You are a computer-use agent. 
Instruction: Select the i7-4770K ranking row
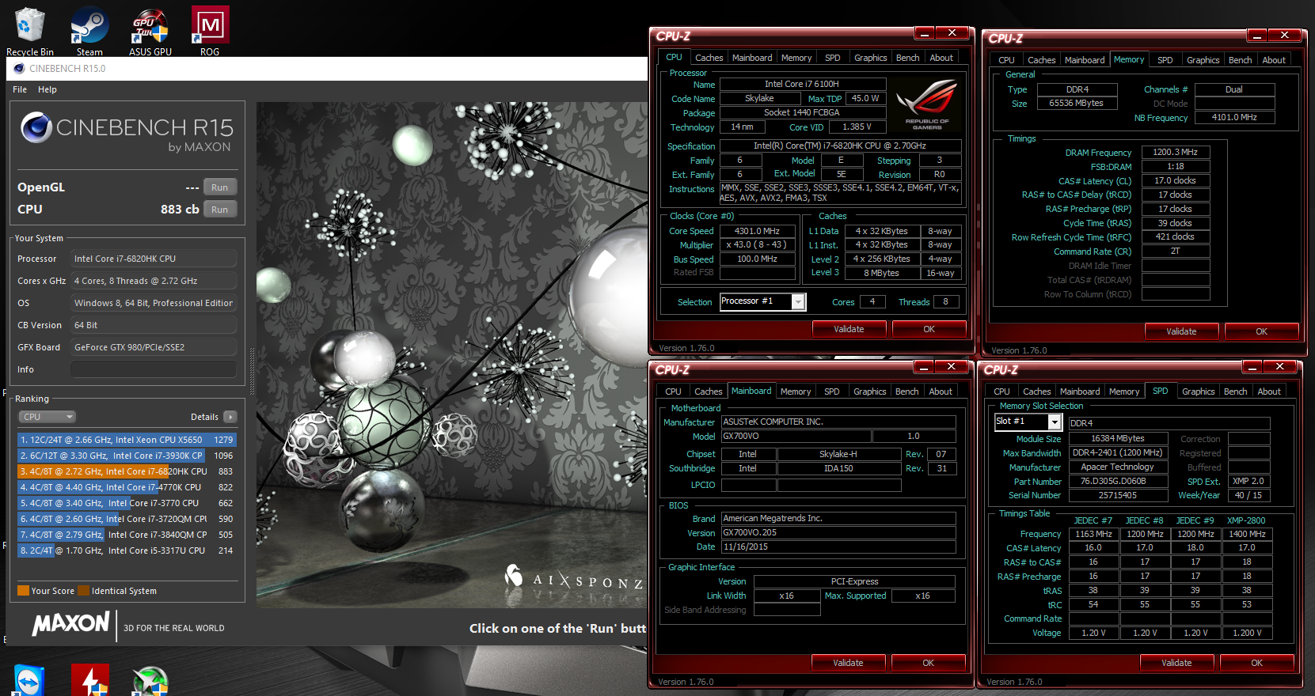click(127, 487)
